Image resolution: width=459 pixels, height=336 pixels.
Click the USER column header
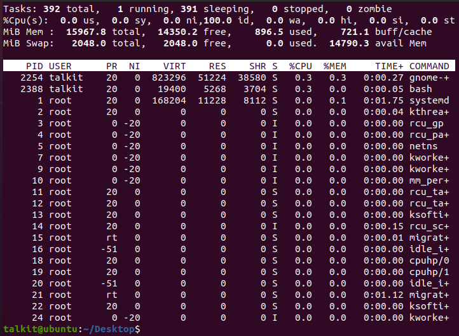60,66
